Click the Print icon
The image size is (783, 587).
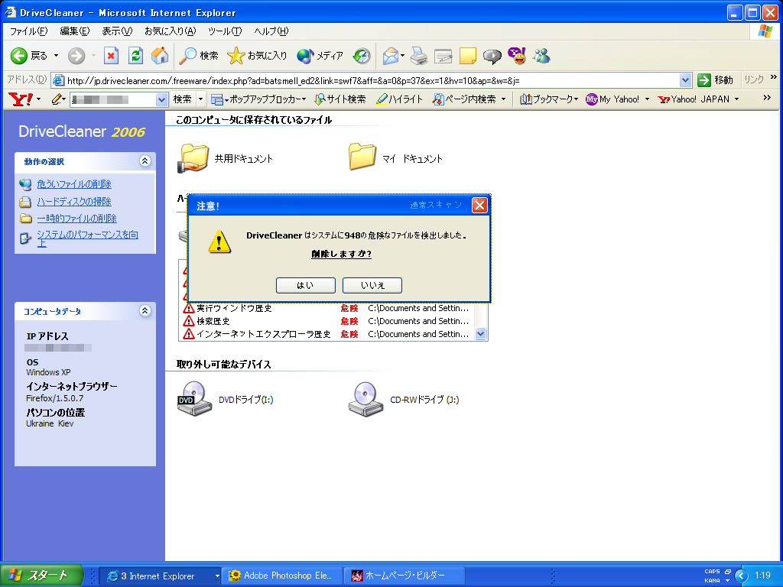[419, 55]
